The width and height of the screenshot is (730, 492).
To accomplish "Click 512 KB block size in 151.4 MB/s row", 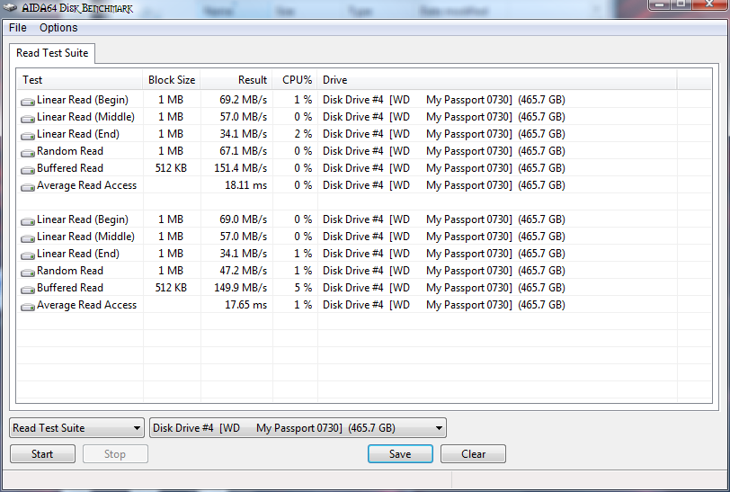I will pyautogui.click(x=171, y=168).
